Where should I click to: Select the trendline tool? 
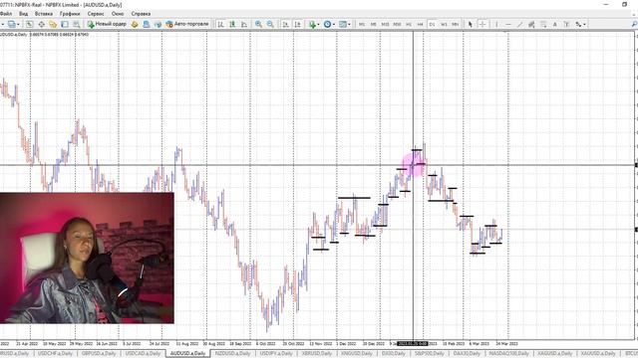click(x=519, y=24)
